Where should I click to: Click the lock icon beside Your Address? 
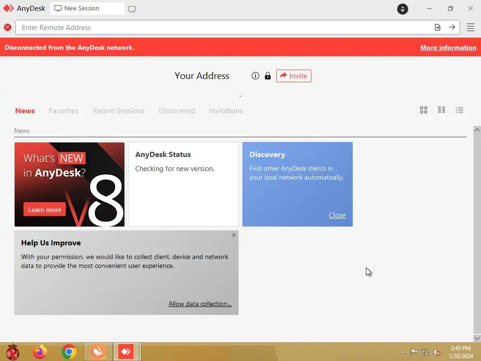point(268,76)
